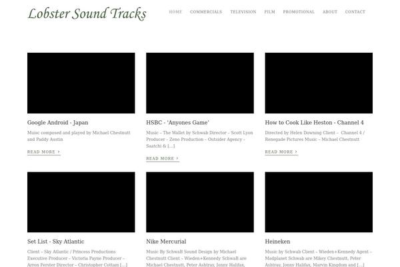The height and width of the screenshot is (267, 400).
Task: Open the Google Android - Japan video thumbnail
Action: [81, 83]
